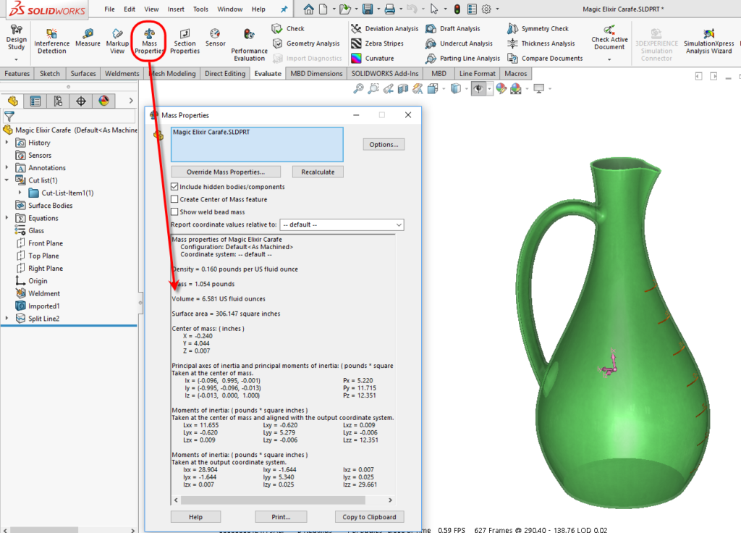Open Compare Documents
Viewport: 741px width, 533px height.
click(x=545, y=58)
